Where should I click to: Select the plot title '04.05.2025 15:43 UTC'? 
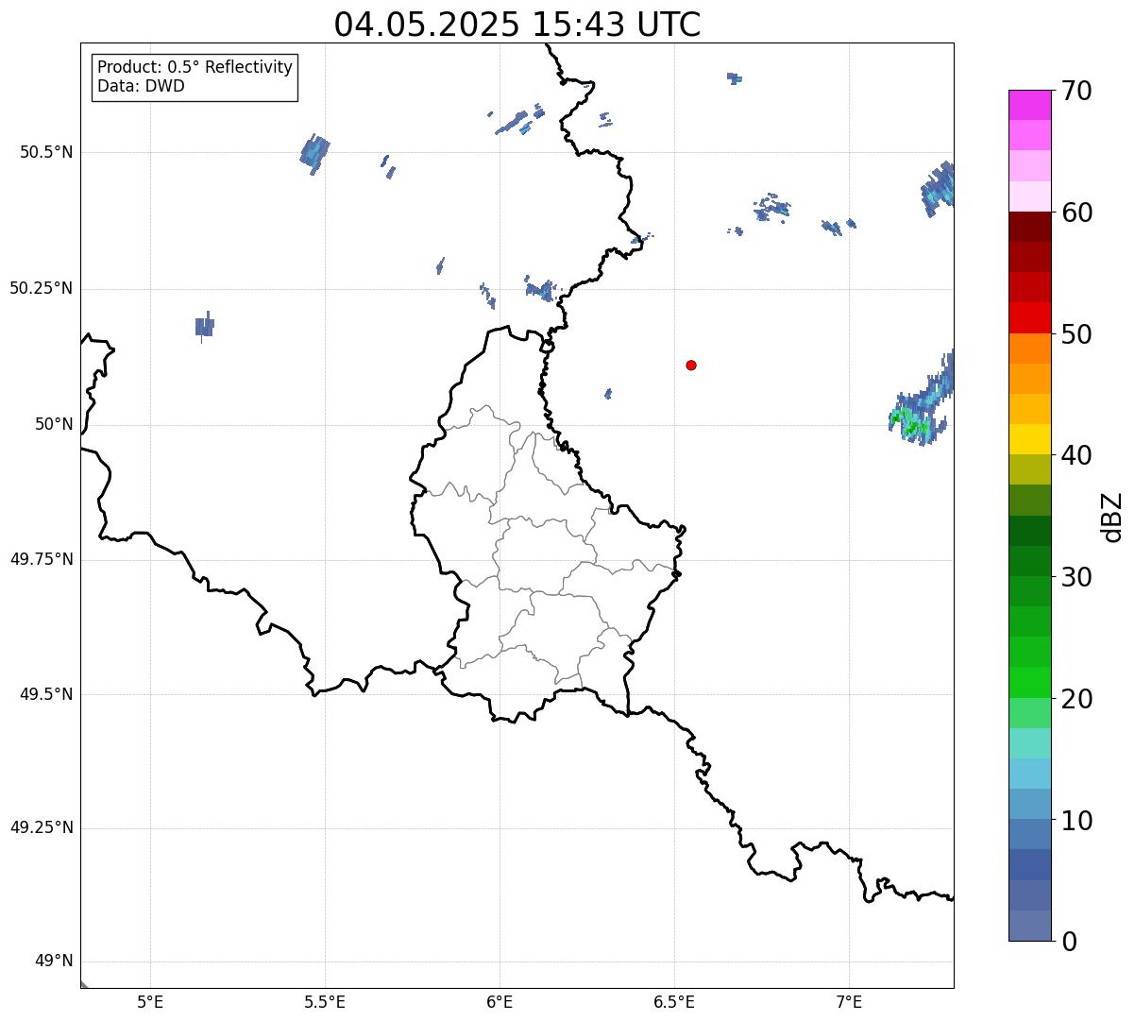pos(517,25)
